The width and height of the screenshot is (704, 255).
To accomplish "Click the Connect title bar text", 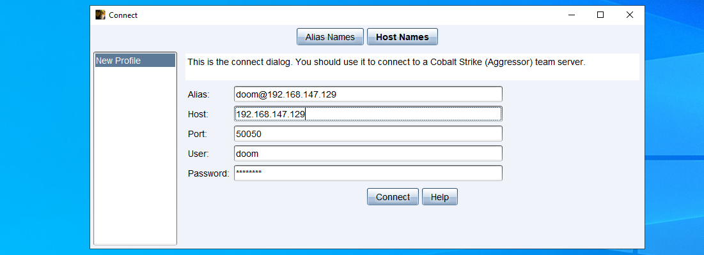I will pos(123,15).
